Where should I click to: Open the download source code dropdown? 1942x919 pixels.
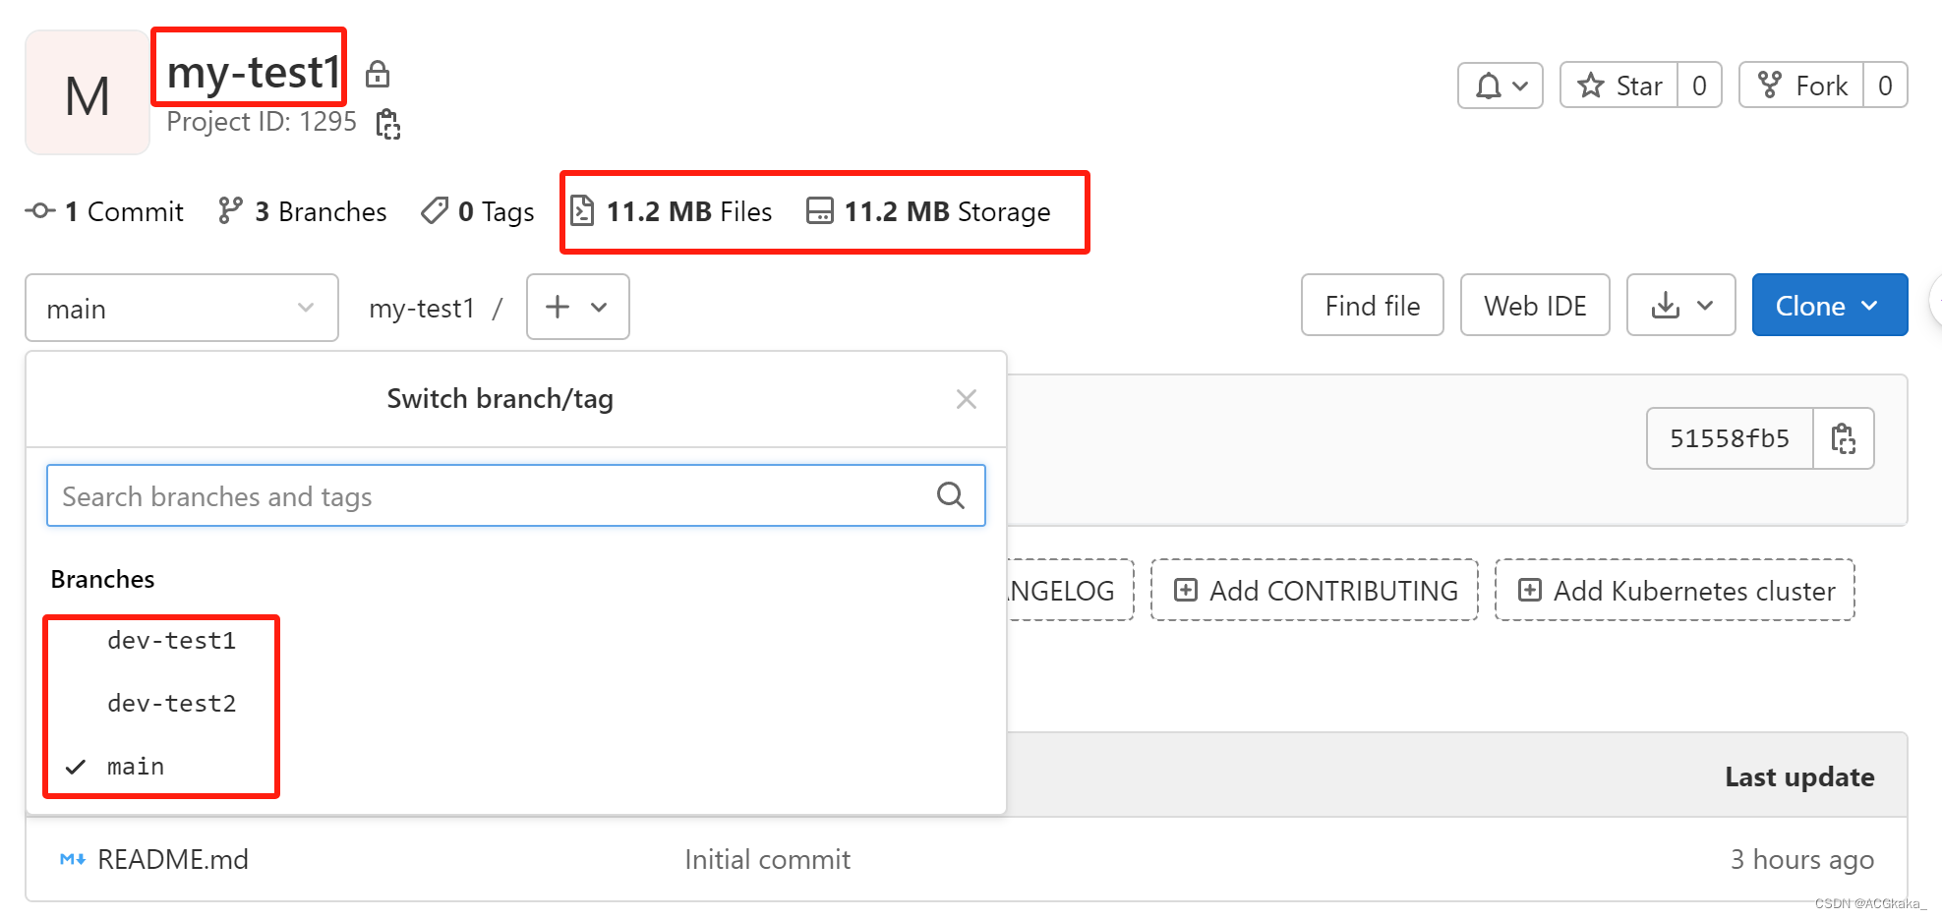pyautogui.click(x=1681, y=306)
